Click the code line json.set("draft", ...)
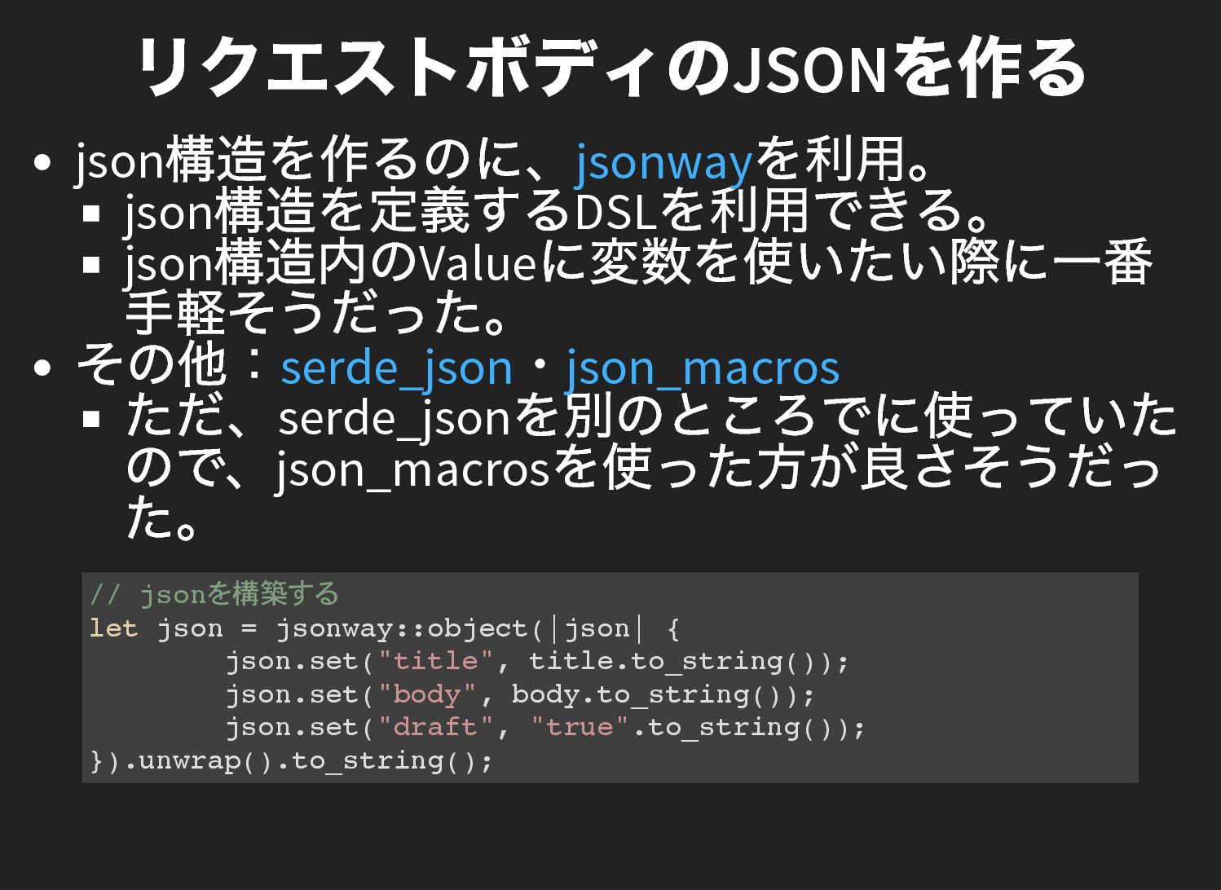 coord(545,727)
